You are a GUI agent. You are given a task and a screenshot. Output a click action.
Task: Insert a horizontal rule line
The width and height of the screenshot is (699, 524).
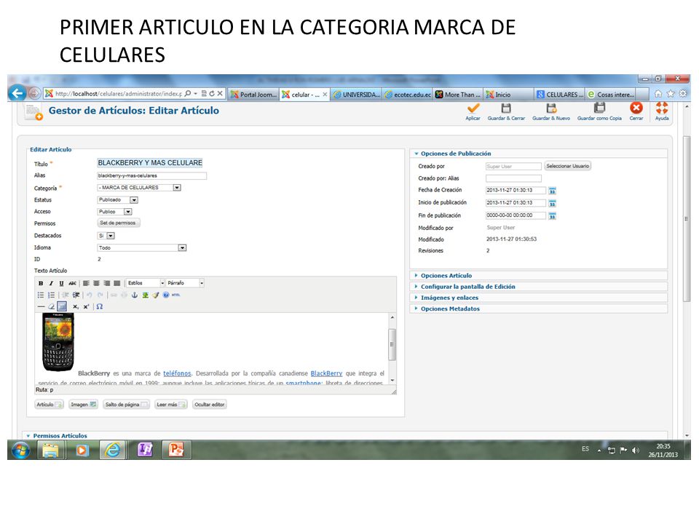pyautogui.click(x=41, y=306)
